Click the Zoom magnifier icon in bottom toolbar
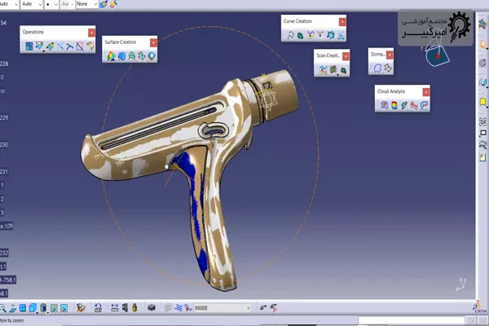This screenshot has width=489, height=326. (x=2, y=308)
